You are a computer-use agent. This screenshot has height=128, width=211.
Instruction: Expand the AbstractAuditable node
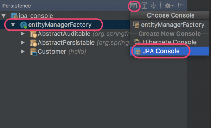(x=23, y=34)
